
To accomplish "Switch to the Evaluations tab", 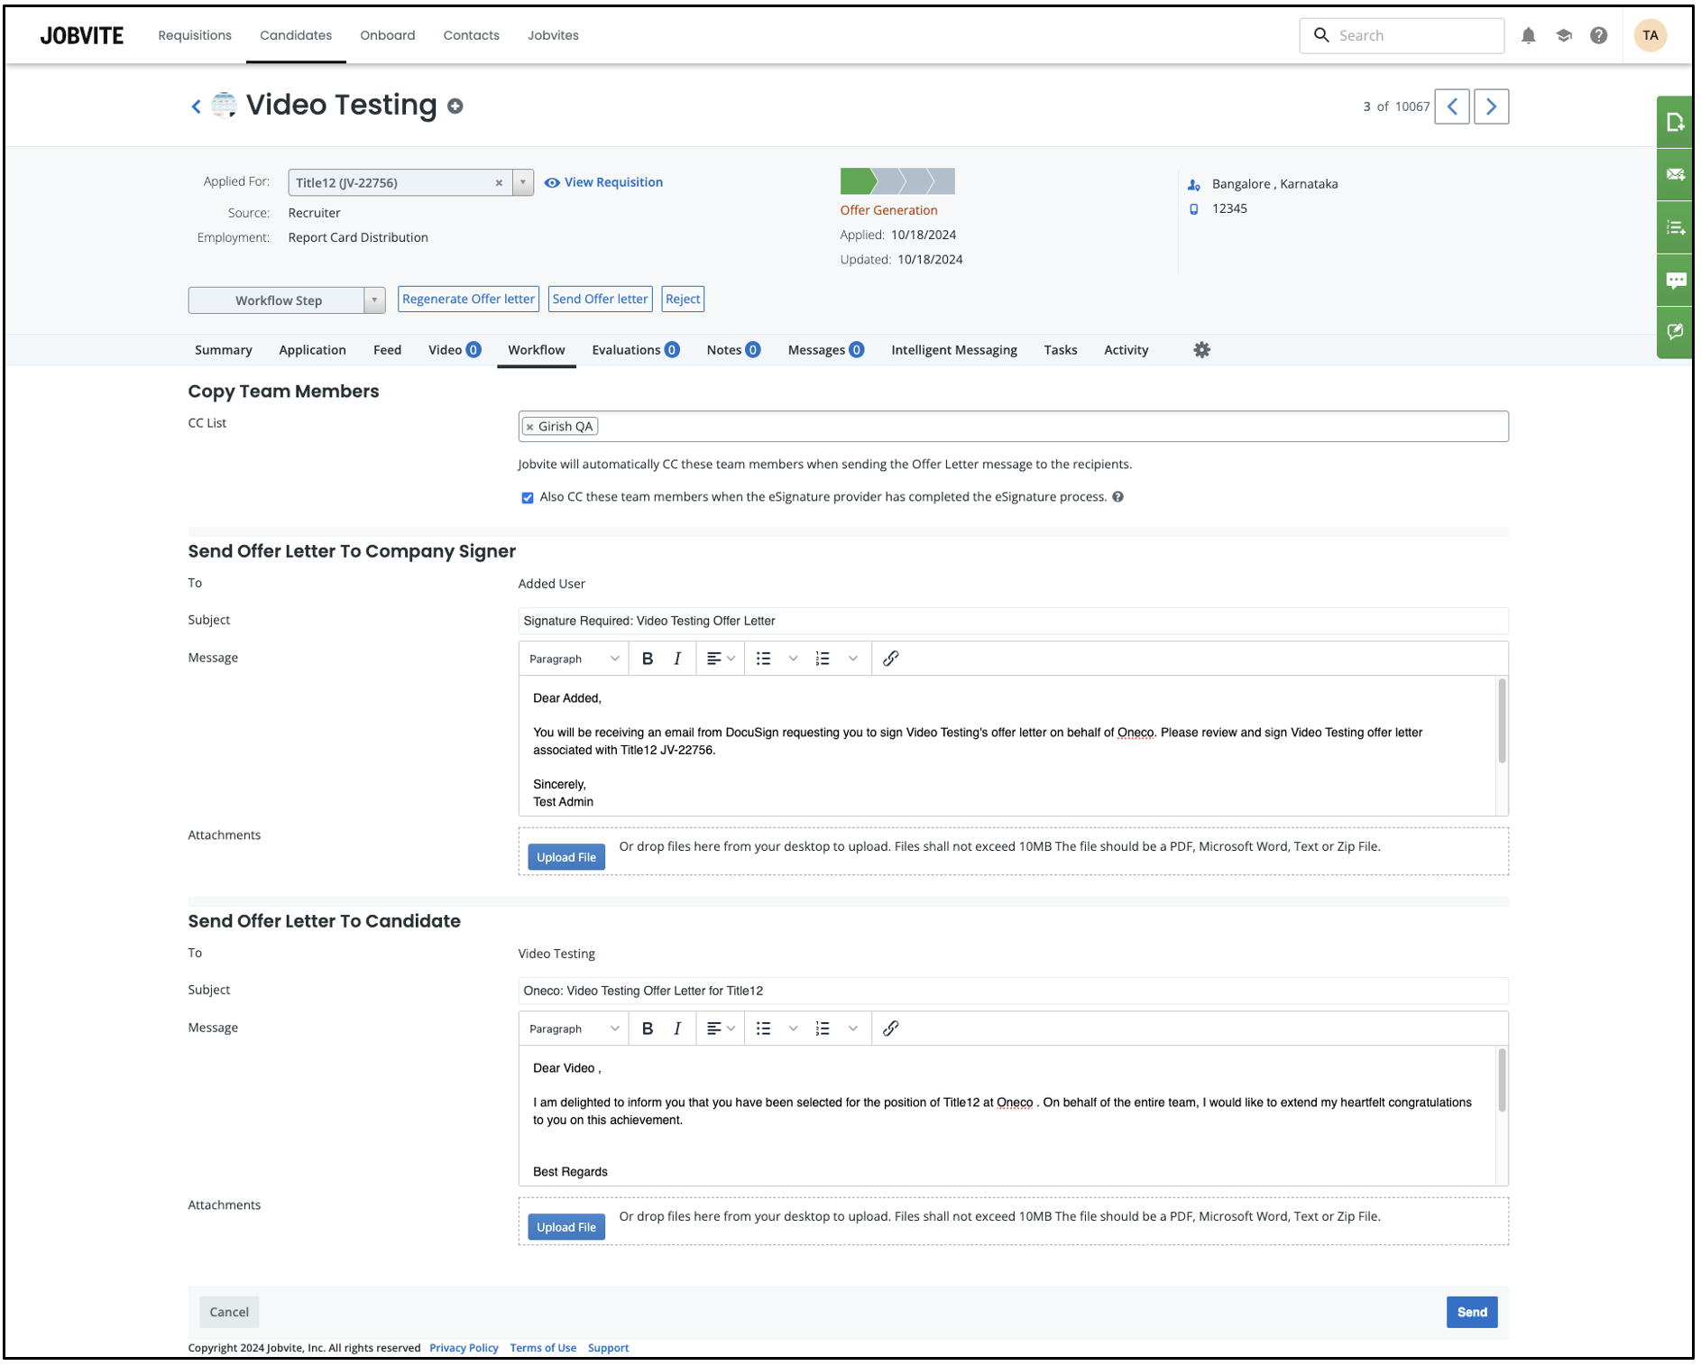I will [x=634, y=350].
